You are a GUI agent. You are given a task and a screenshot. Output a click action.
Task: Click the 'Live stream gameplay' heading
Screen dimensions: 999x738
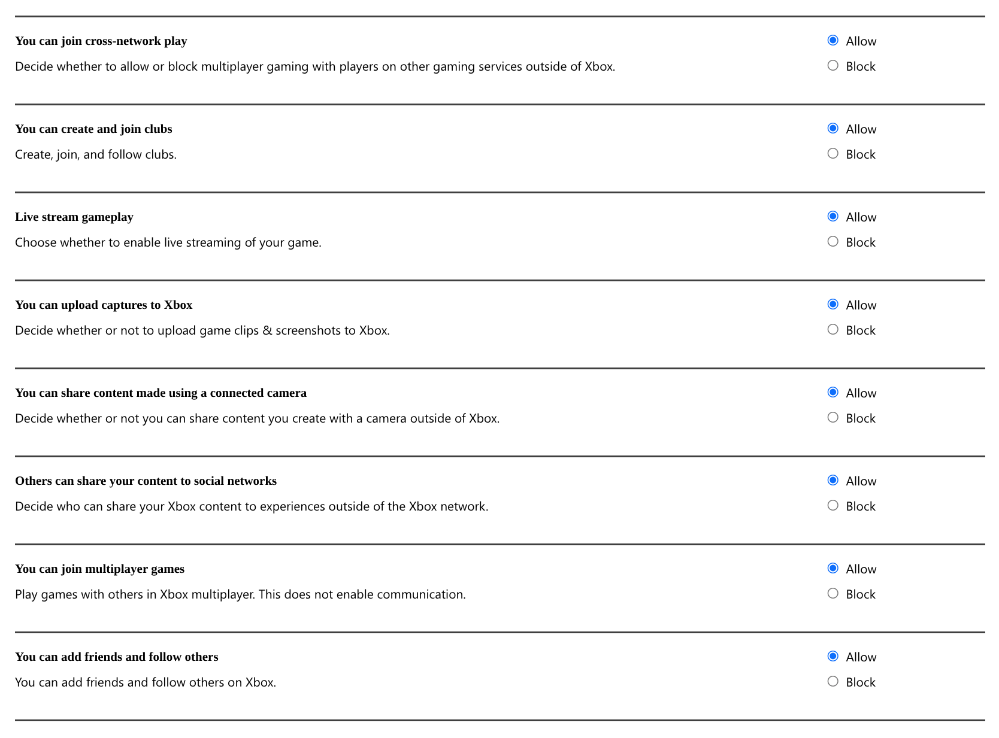point(74,217)
